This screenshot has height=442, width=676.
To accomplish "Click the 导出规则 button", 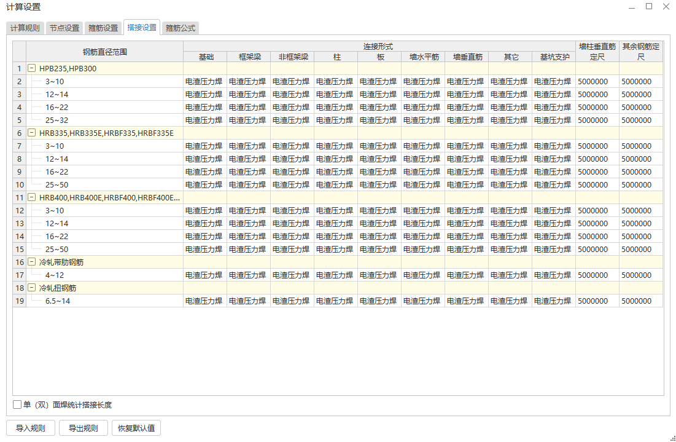I will (84, 428).
